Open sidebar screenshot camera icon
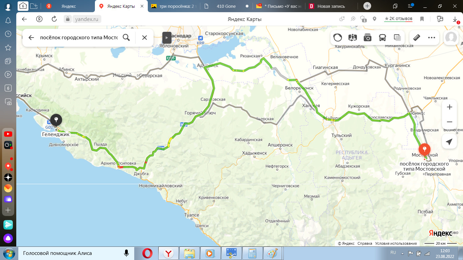Image resolution: width=463 pixels, height=260 pixels. [x=8, y=102]
